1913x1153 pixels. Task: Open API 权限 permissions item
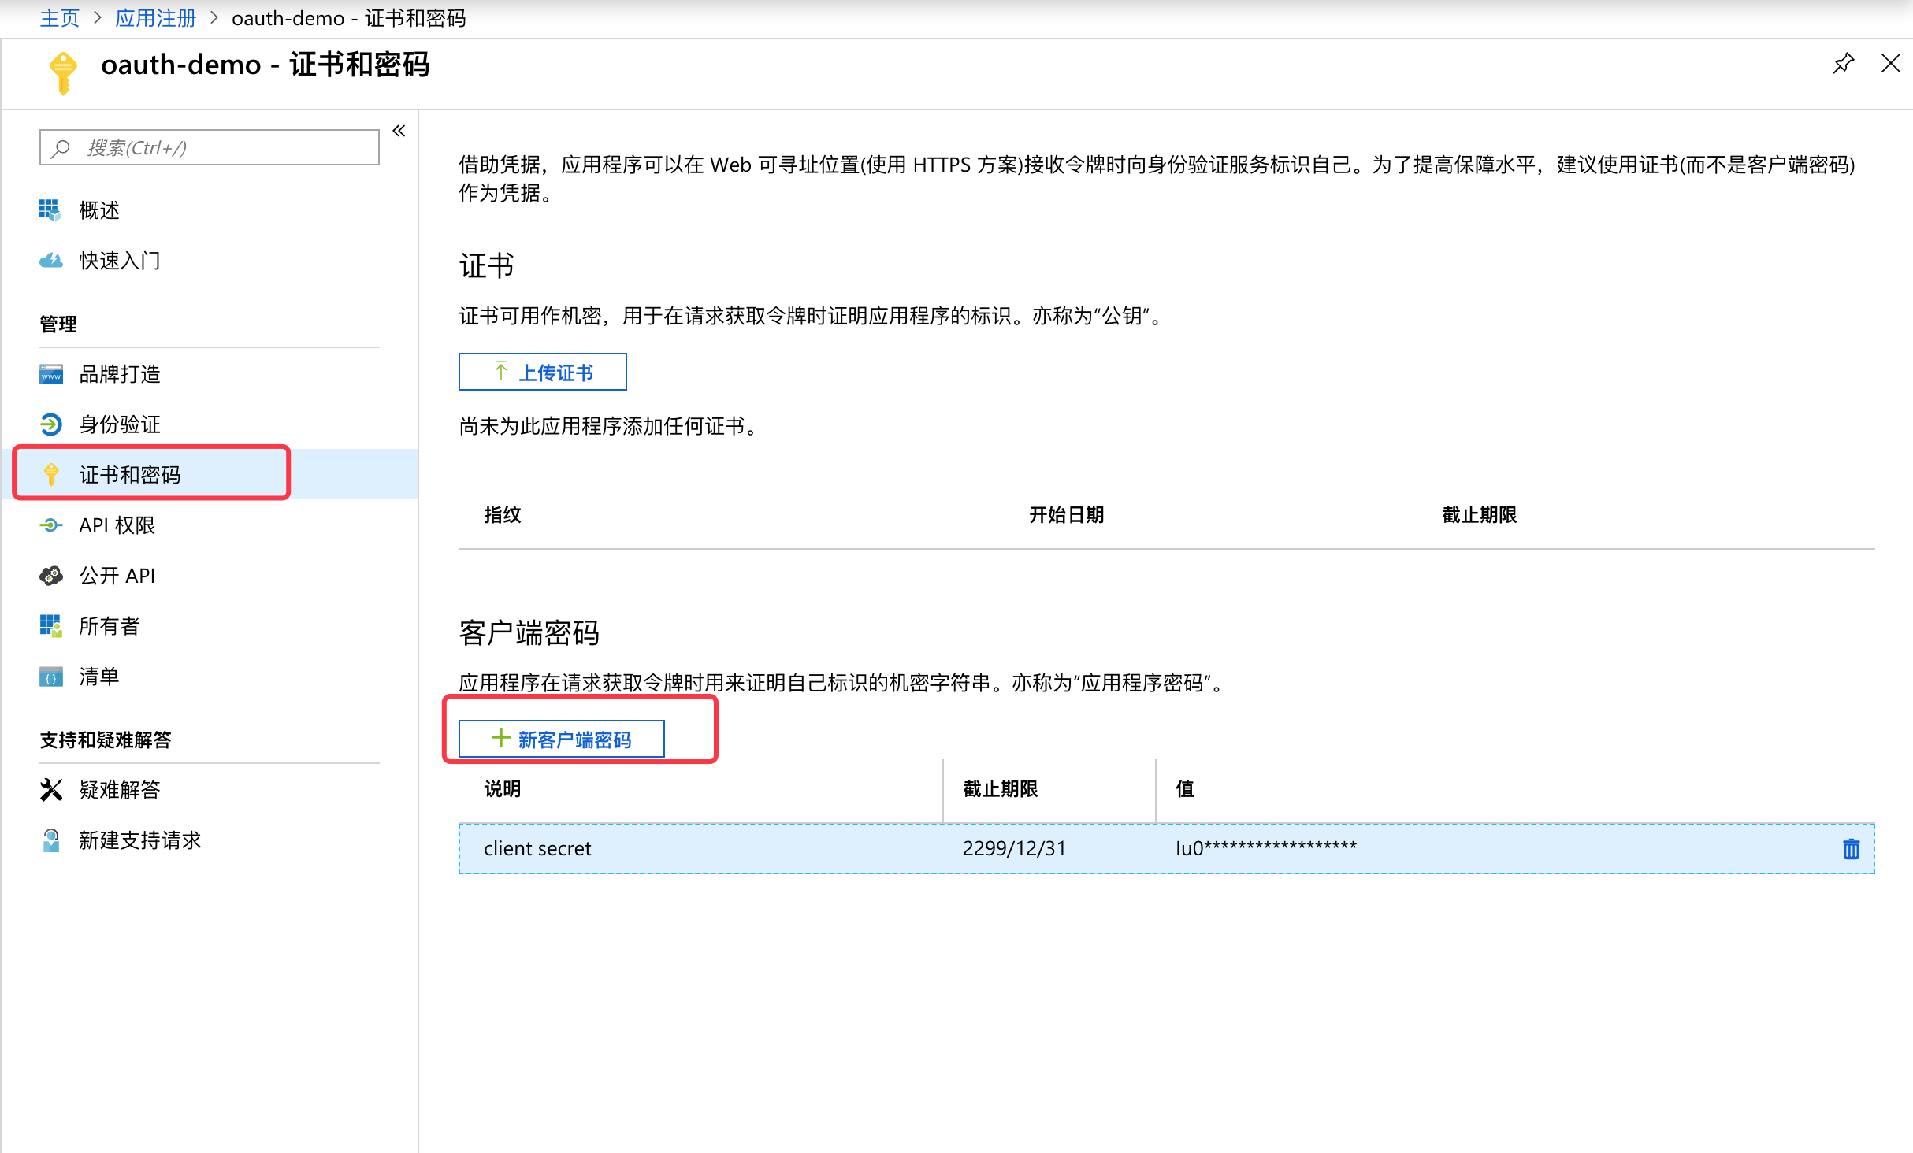pos(117,525)
